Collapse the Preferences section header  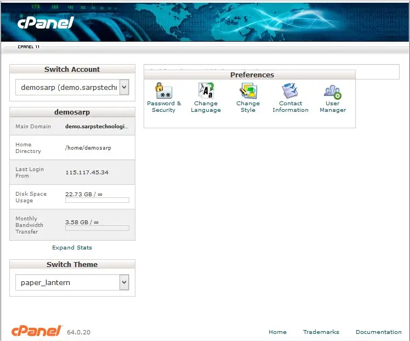(x=249, y=75)
